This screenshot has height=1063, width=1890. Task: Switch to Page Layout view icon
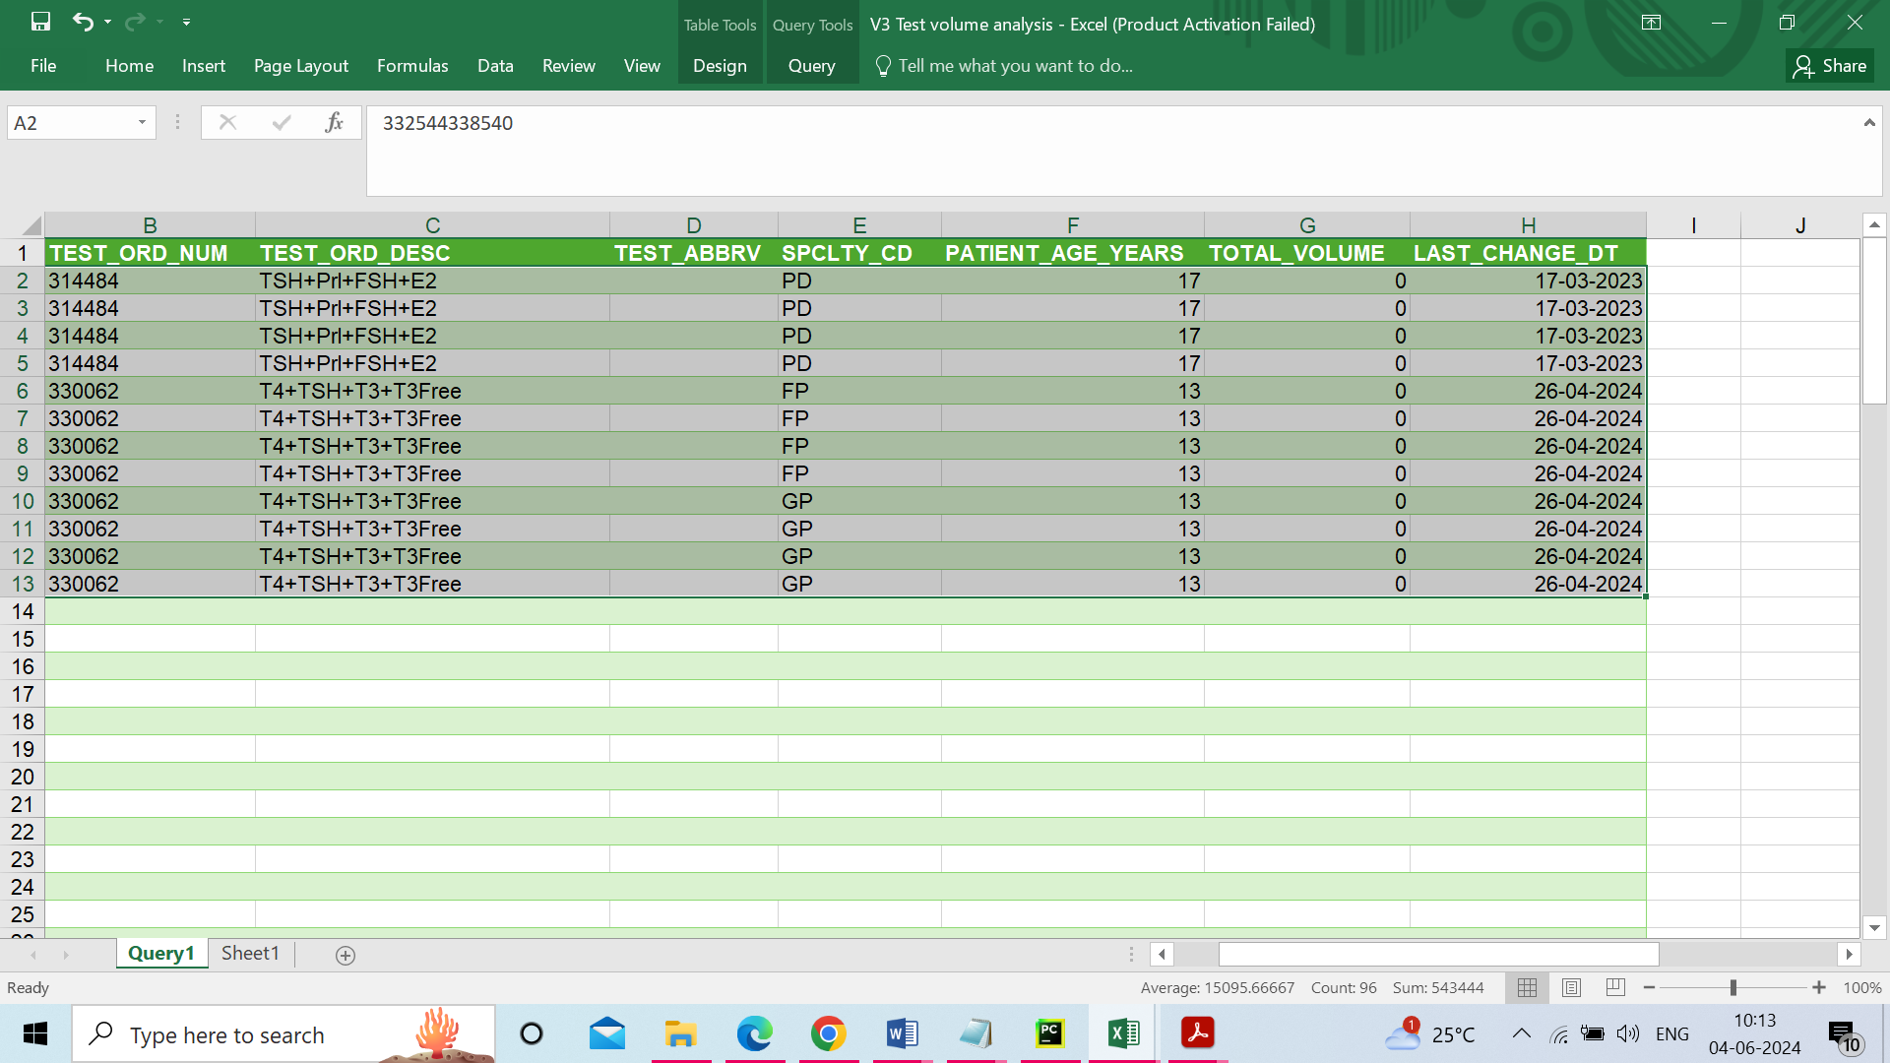tap(1571, 987)
